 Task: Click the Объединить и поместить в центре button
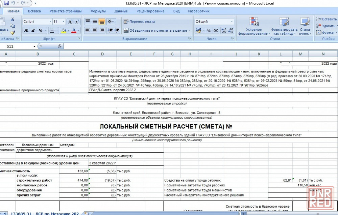point(155,31)
